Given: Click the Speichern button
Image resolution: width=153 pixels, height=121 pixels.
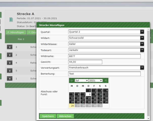Looking at the screenshot, I should point(48,116).
